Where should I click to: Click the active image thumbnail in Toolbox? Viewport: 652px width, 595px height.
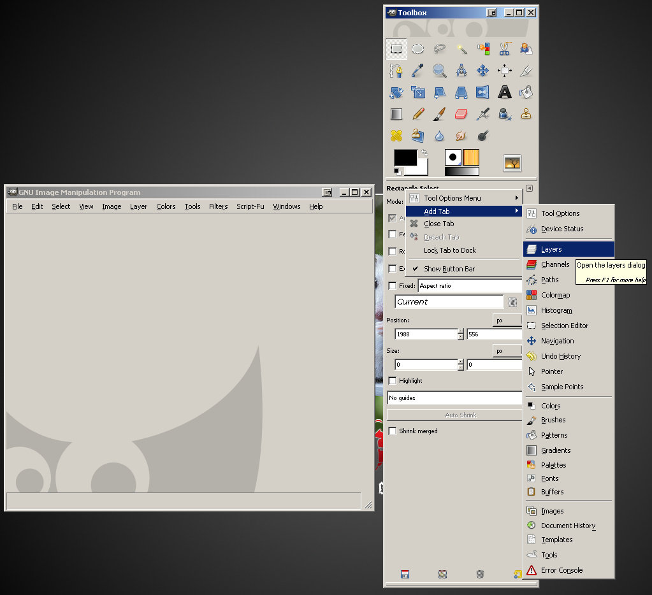(512, 163)
